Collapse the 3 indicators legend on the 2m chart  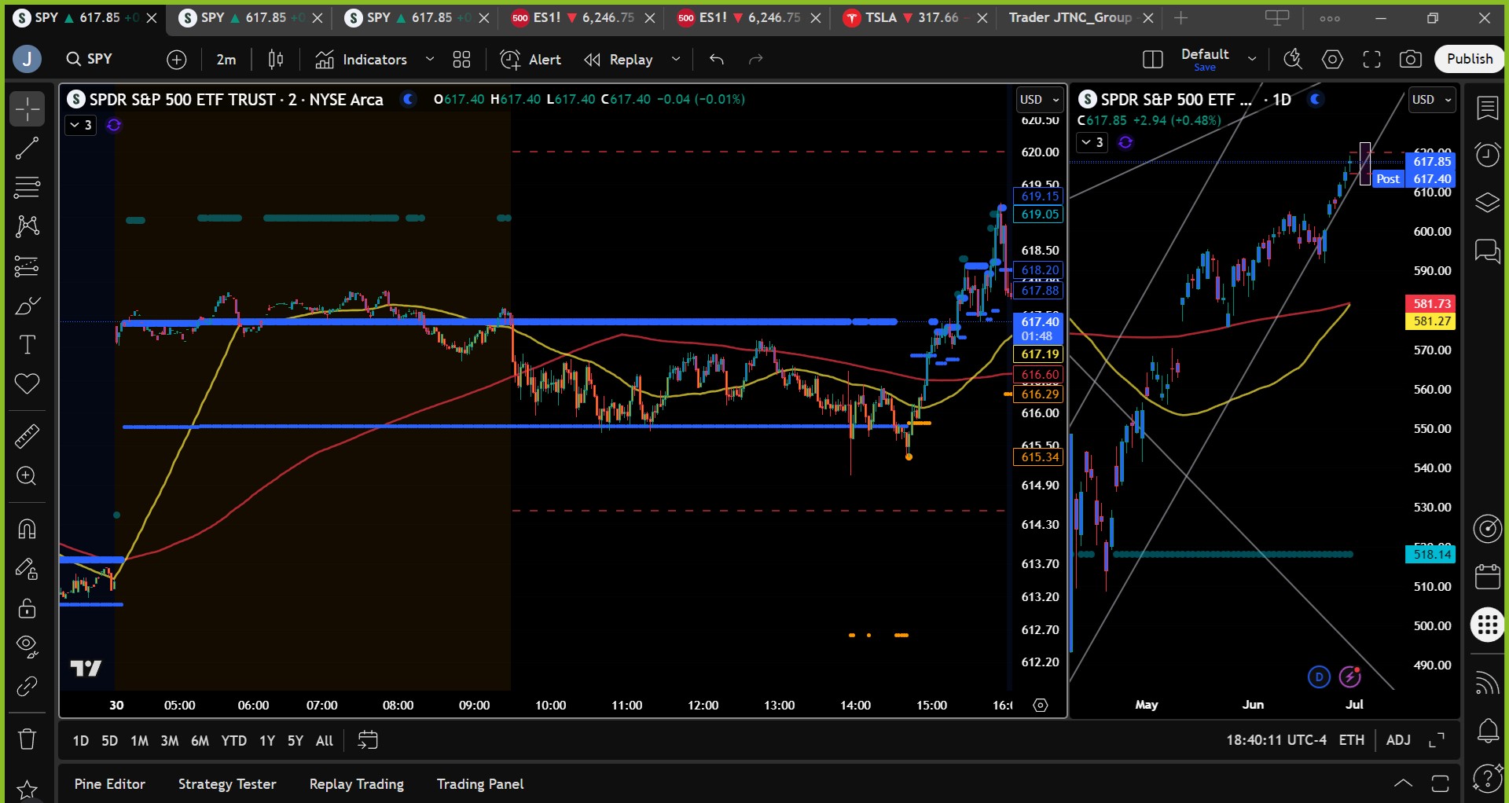point(81,125)
